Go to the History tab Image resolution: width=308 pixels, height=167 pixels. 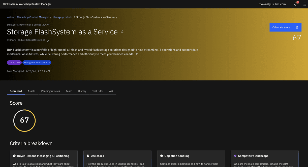(x=82, y=91)
